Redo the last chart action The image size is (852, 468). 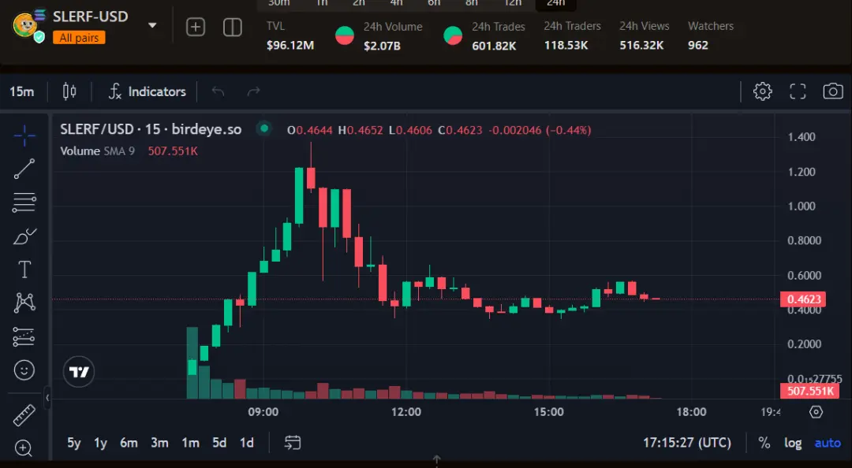[x=254, y=91]
